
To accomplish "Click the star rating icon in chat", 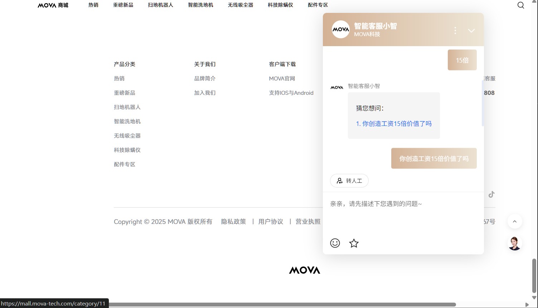I will pos(354,243).
